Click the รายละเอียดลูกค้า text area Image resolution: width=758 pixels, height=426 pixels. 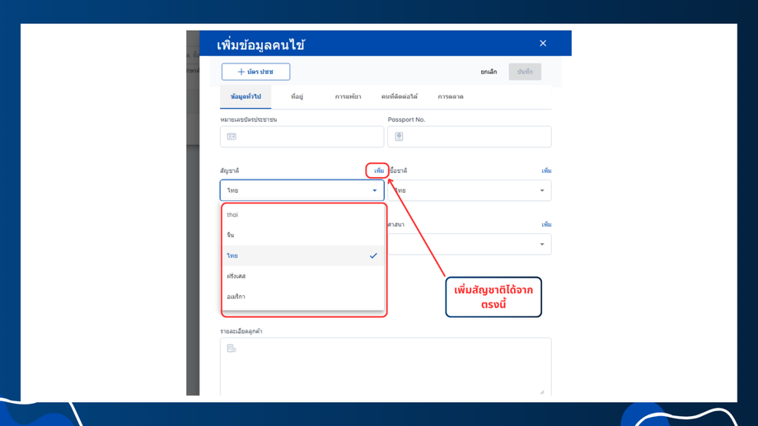[386, 367]
